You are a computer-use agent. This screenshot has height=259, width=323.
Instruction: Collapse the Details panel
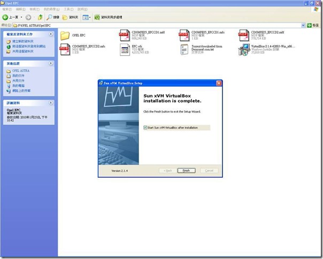point(51,103)
